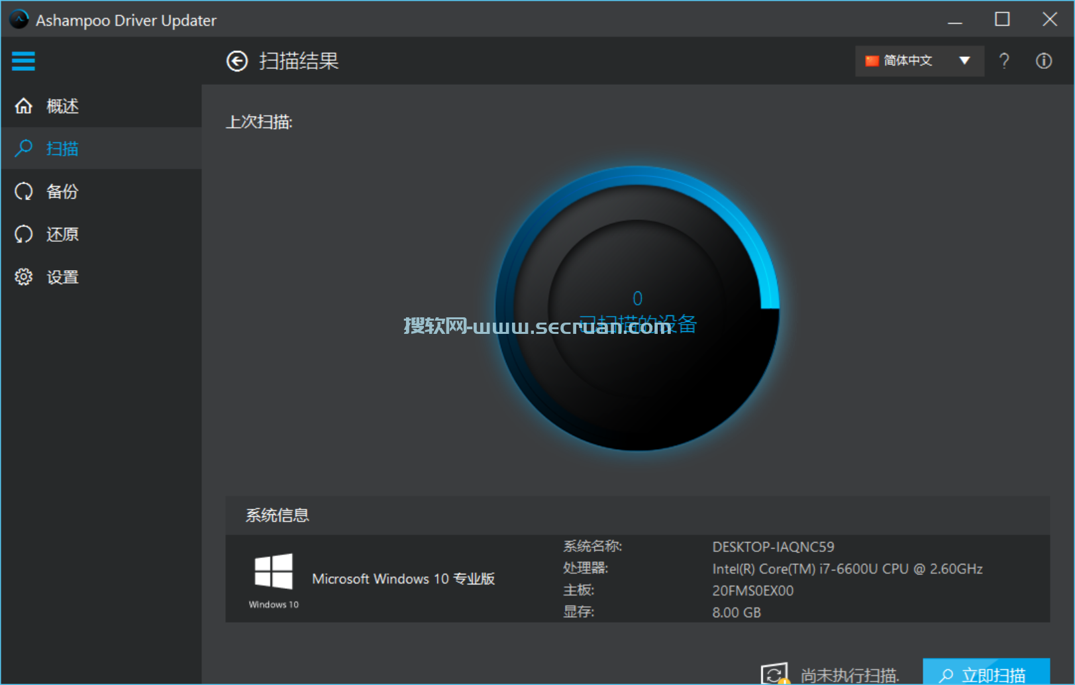Expand language list via dropdown arrow

965,61
